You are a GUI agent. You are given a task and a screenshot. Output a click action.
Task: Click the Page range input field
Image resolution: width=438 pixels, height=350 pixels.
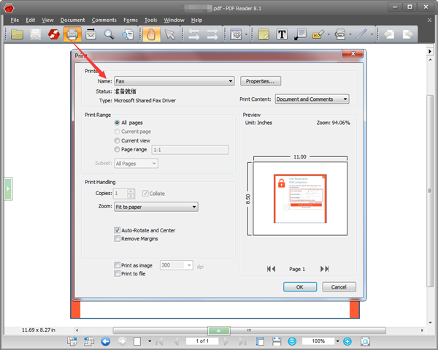coord(190,150)
